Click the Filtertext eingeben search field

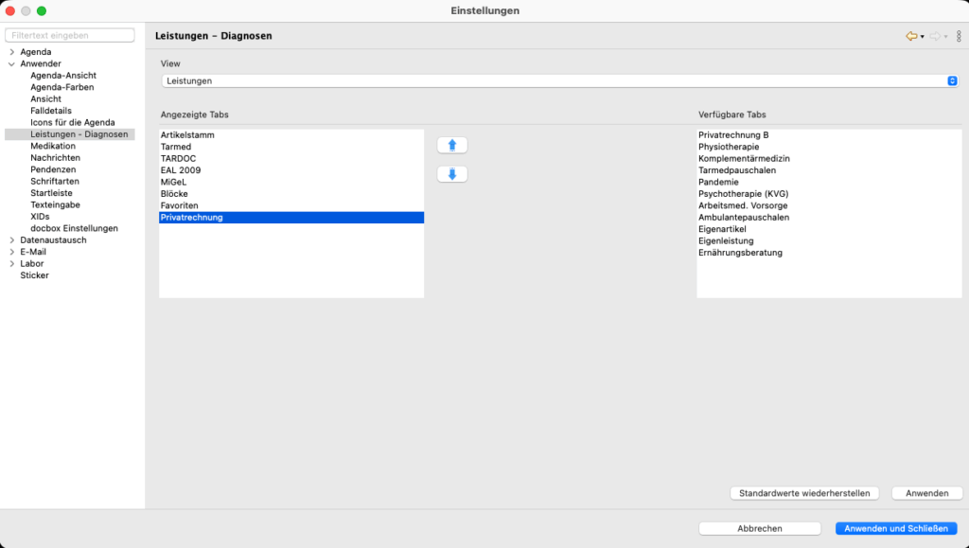[x=71, y=35]
